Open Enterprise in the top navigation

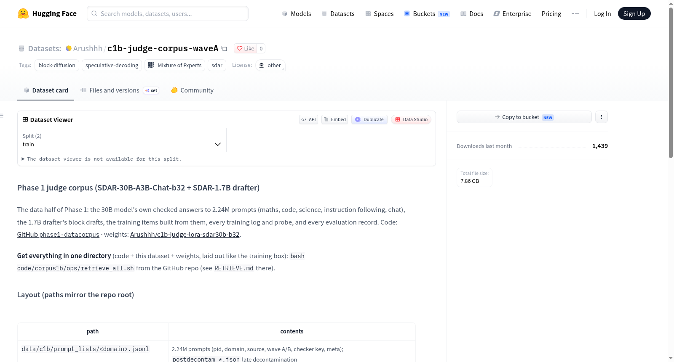tap(512, 13)
